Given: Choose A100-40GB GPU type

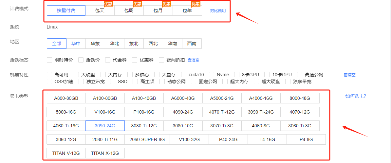Looking at the screenshot, I should [144, 98].
